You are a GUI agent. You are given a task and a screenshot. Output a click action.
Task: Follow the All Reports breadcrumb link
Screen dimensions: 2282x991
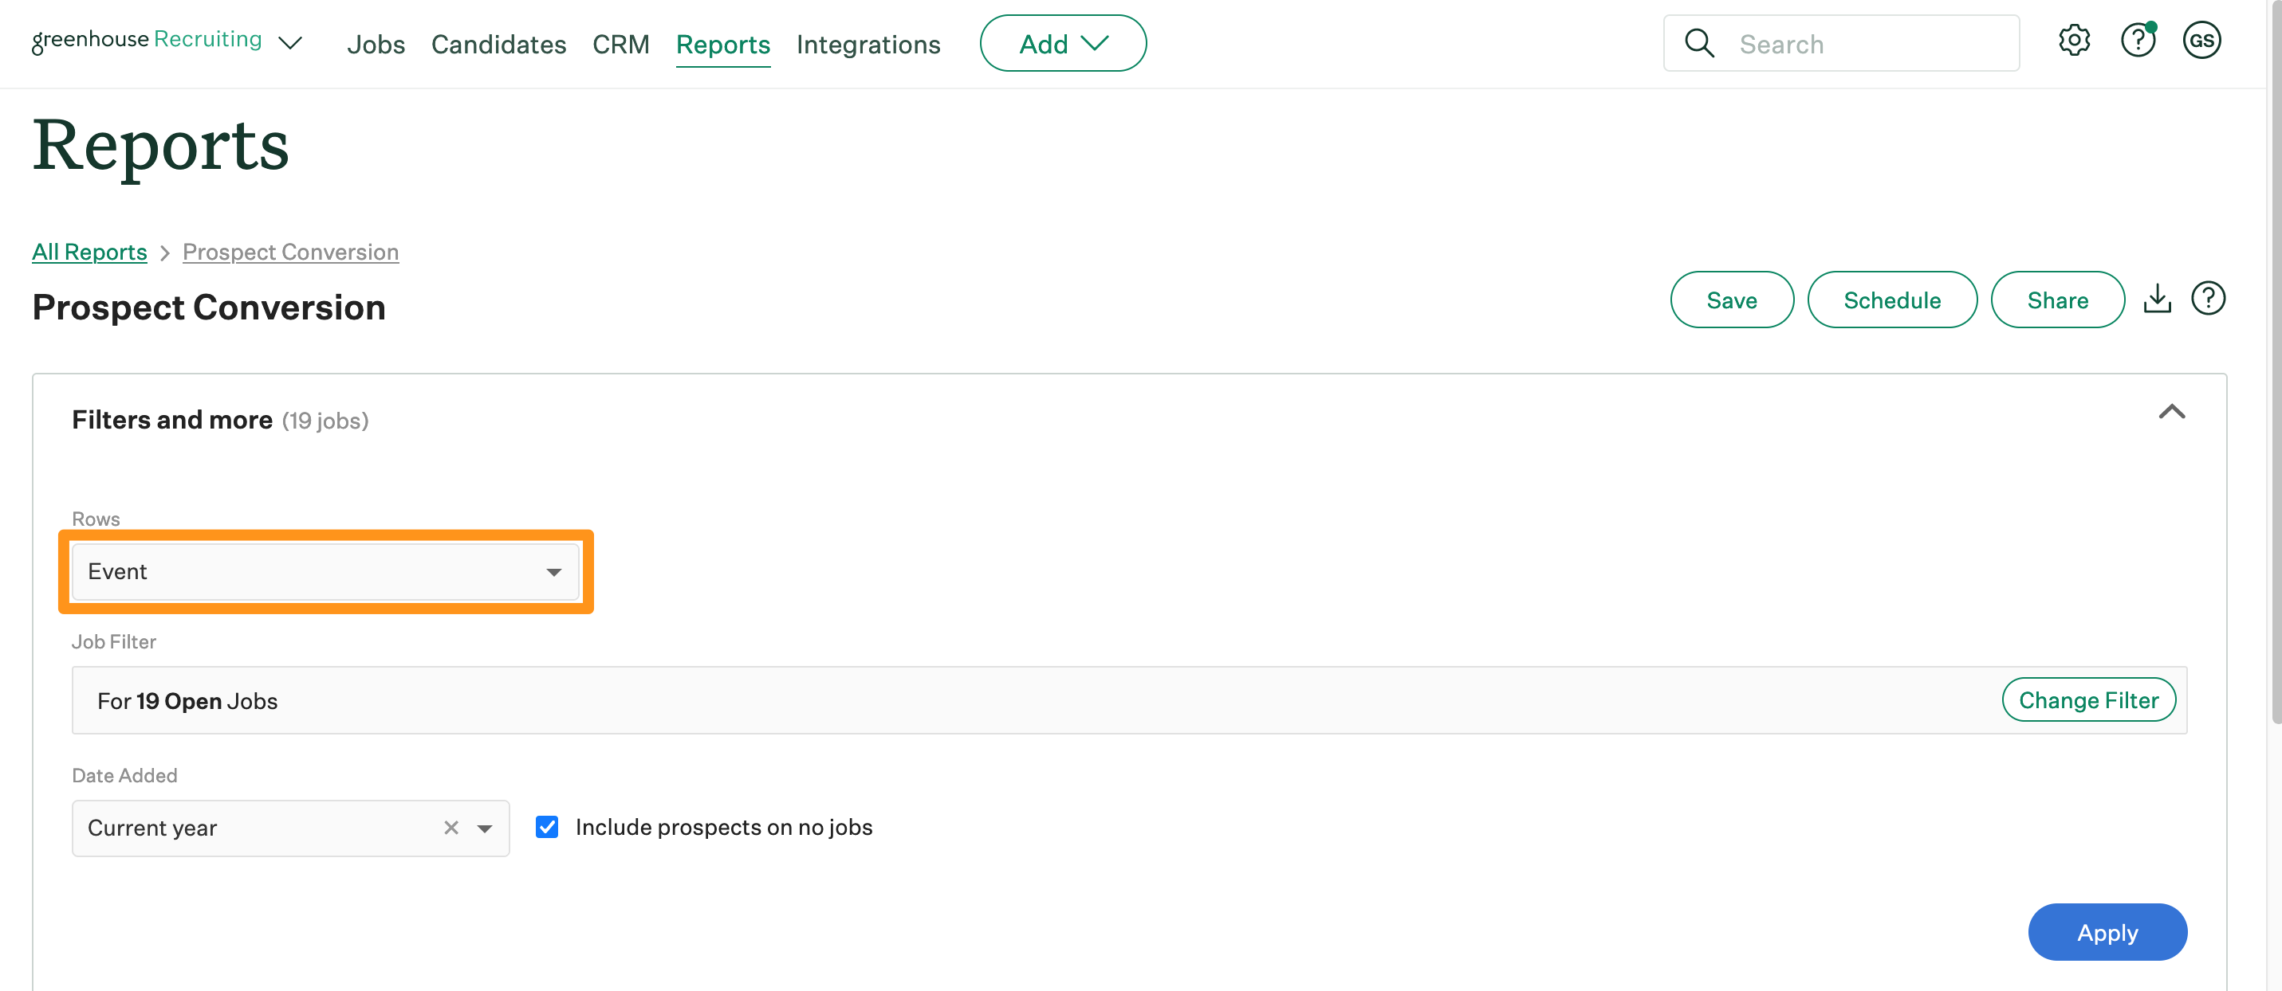click(x=89, y=253)
